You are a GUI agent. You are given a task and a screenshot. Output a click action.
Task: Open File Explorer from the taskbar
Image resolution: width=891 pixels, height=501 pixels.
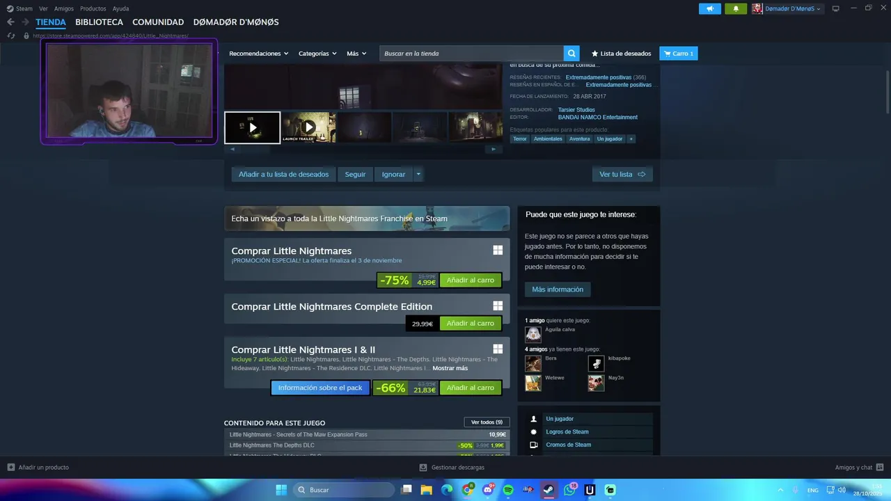click(427, 490)
